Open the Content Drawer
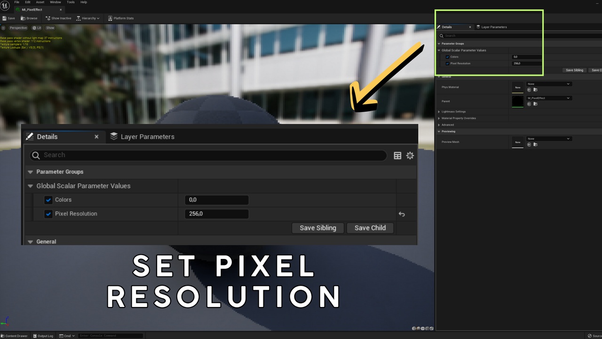602x339 pixels. (14, 336)
